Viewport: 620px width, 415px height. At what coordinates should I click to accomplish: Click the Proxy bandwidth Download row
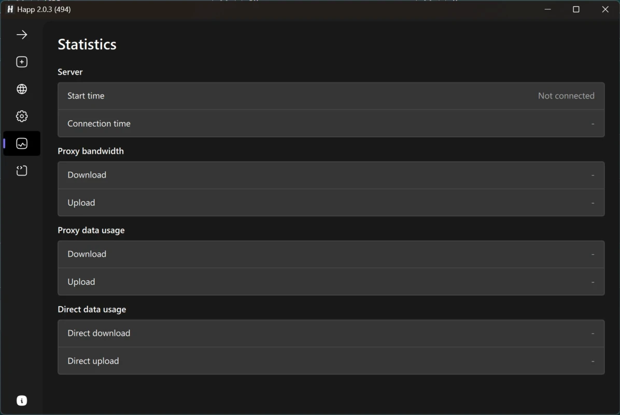[x=331, y=175]
